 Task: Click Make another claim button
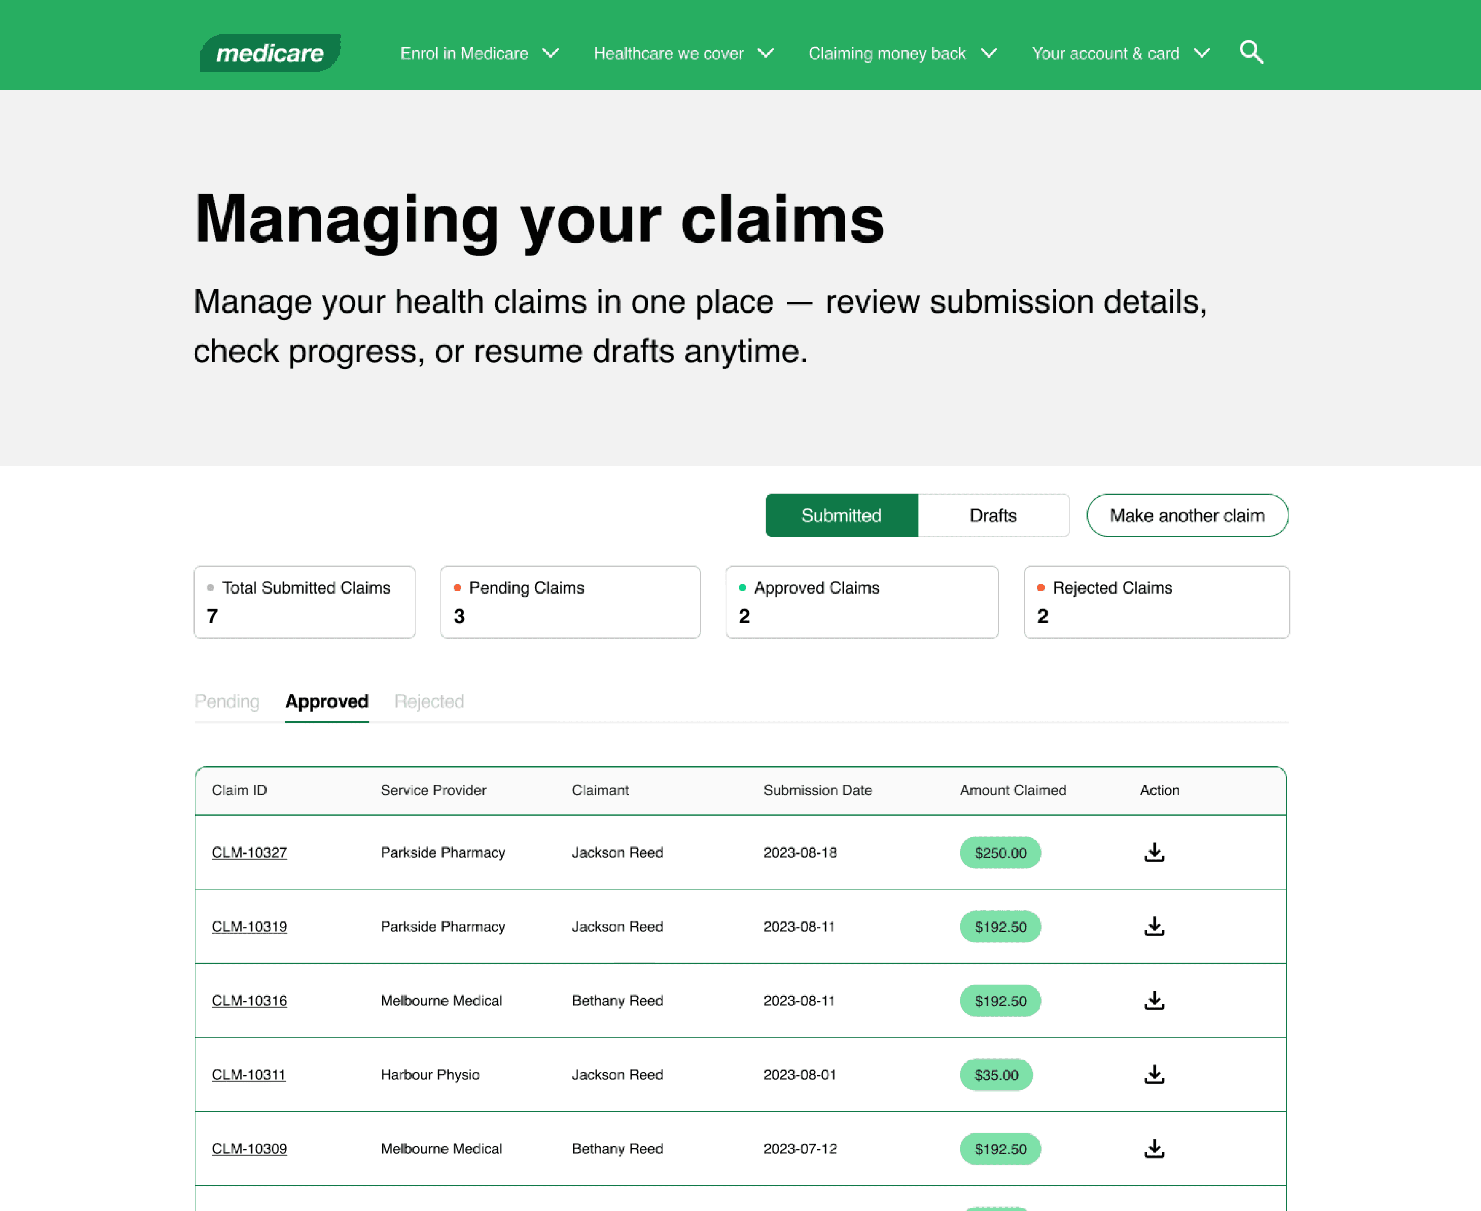pos(1187,516)
